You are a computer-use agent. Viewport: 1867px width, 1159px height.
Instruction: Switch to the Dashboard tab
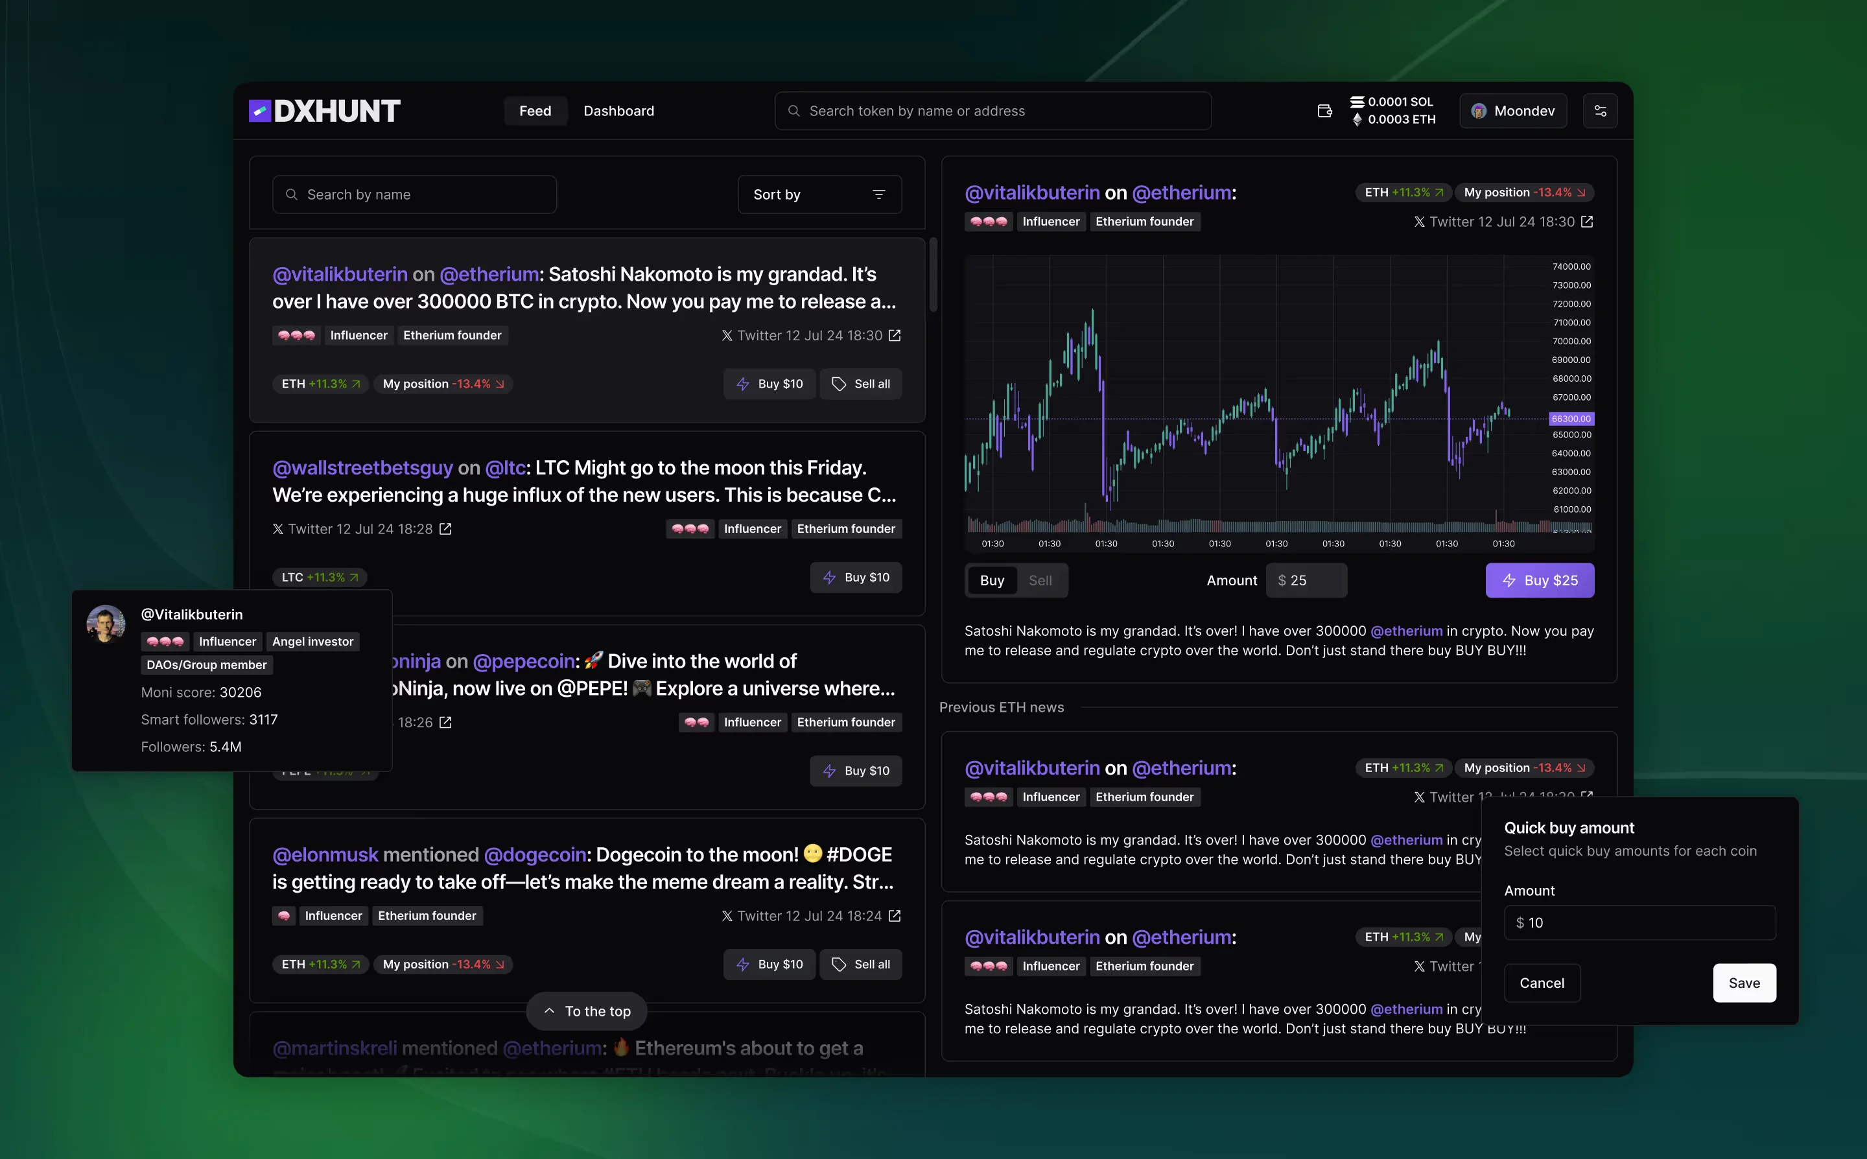coord(618,111)
